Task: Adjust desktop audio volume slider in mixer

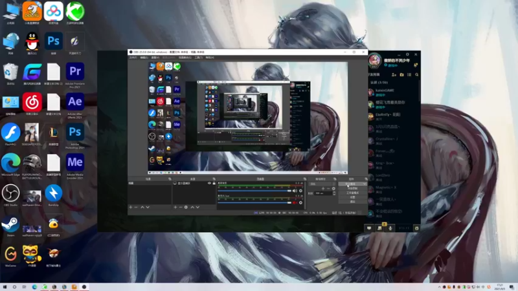Action: [x=254, y=191]
